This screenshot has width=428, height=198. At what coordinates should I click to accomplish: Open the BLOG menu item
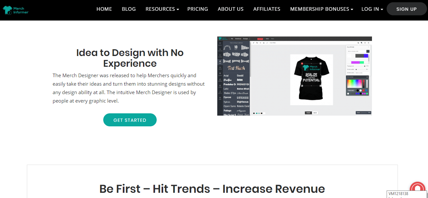pos(129,9)
